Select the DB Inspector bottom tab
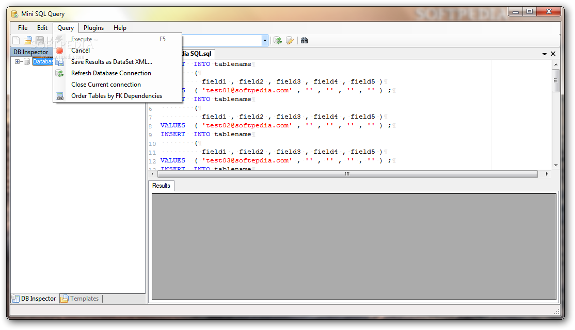This screenshot has width=575, height=330. tap(35, 299)
